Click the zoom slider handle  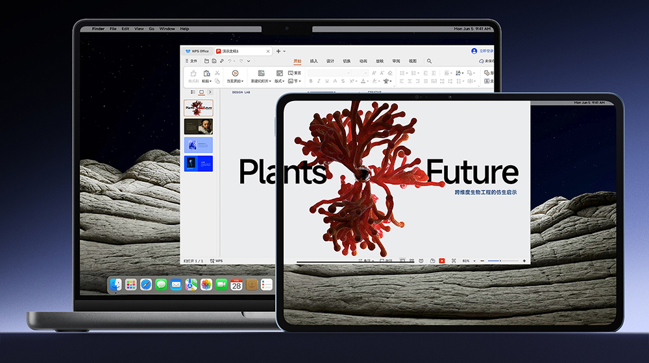(x=500, y=261)
